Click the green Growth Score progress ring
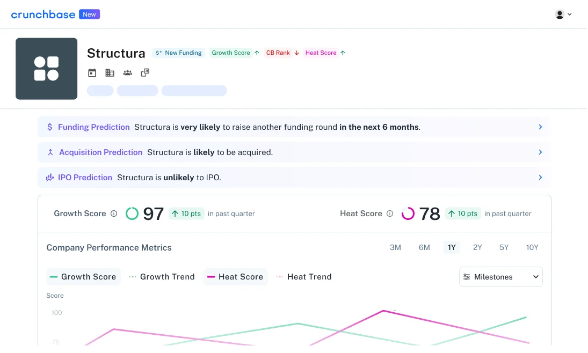588x353 pixels. pyautogui.click(x=132, y=214)
